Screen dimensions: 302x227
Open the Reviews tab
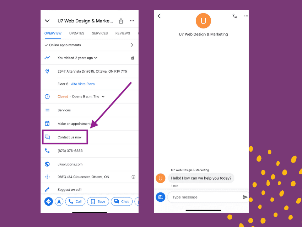click(123, 33)
